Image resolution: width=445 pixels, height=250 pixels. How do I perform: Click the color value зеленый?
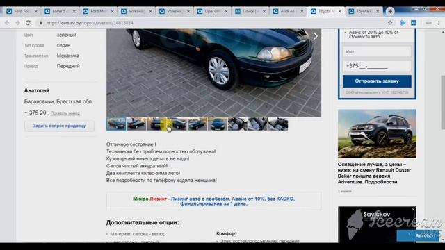tap(67, 35)
